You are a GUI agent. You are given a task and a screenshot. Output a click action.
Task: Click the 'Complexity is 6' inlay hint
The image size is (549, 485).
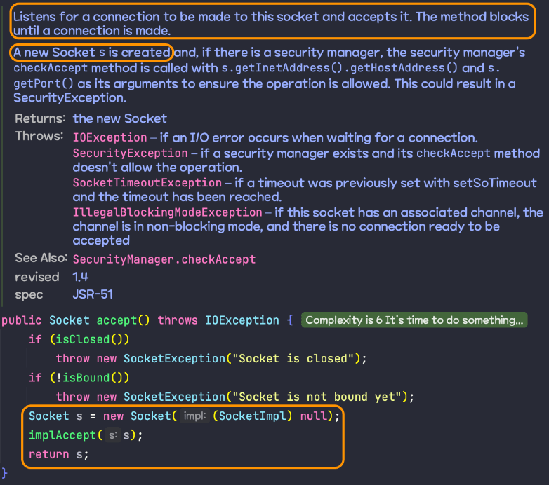[x=414, y=320]
